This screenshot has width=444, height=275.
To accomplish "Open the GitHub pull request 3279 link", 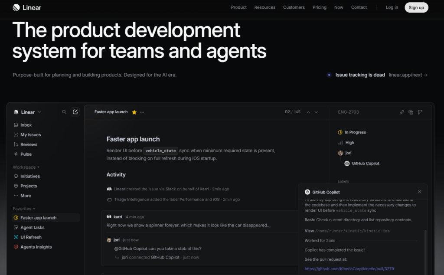I will [x=349, y=269].
